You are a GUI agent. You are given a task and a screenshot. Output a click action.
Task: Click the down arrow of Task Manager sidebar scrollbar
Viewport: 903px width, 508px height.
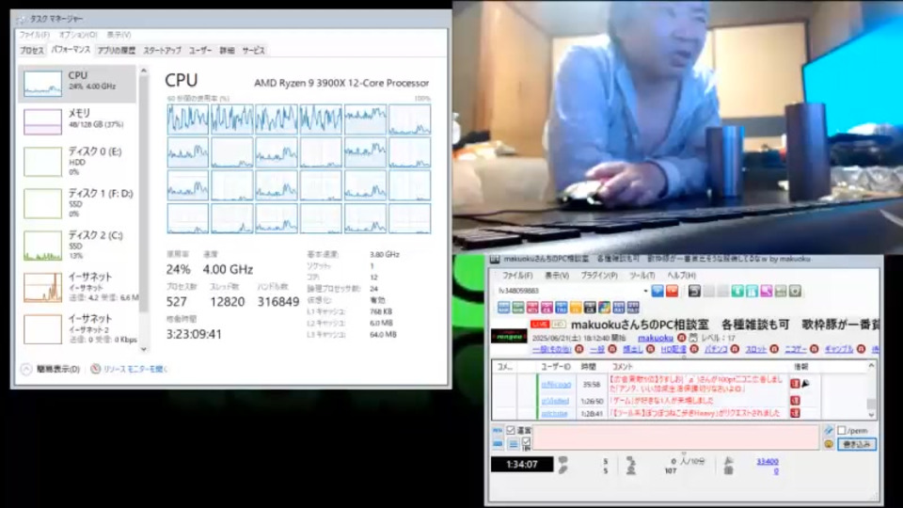pos(143,349)
